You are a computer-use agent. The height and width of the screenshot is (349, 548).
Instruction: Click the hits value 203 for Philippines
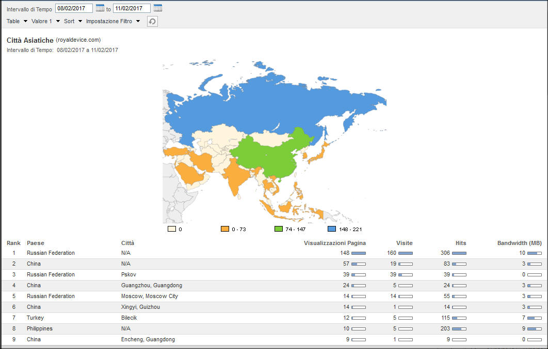pos(445,328)
